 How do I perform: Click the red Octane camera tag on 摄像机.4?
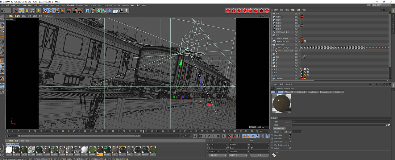click(302, 17)
